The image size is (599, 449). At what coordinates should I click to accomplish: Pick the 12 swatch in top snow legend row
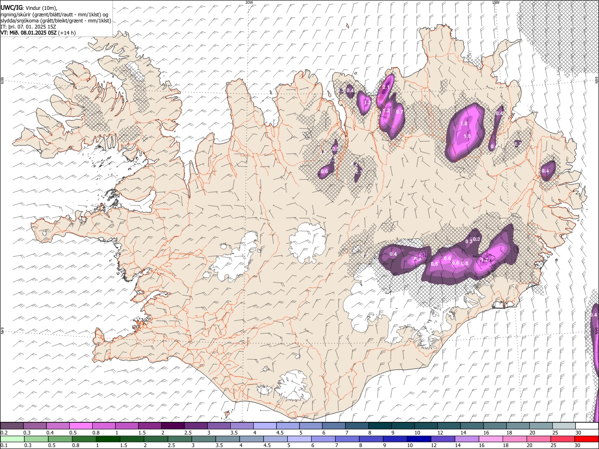pos(449,426)
